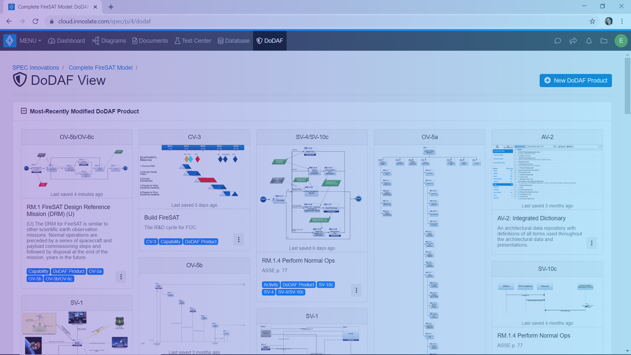631x355 pixels.
Task: Click New DoDAF Product button
Action: (x=575, y=81)
